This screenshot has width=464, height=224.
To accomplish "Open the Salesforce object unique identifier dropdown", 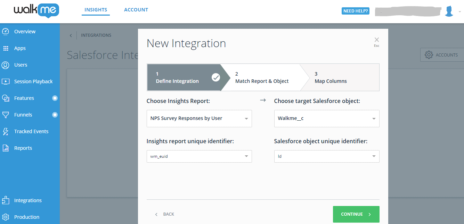I will [327, 156].
